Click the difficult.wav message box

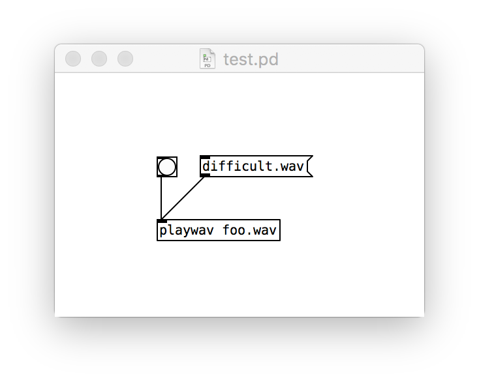[256, 166]
